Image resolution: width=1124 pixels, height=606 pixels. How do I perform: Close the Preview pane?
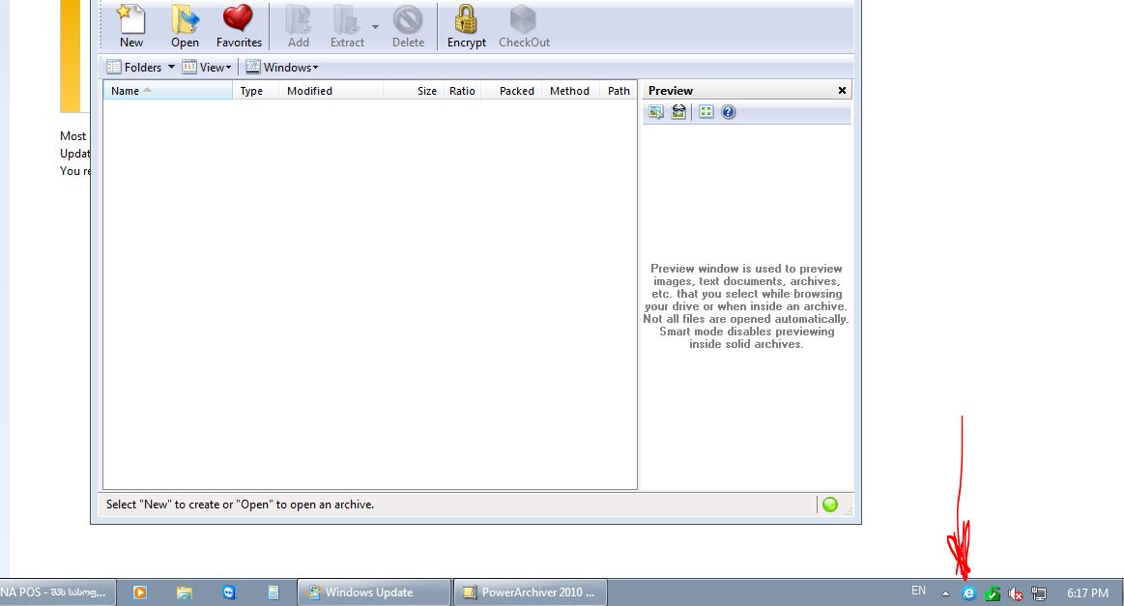(x=843, y=90)
